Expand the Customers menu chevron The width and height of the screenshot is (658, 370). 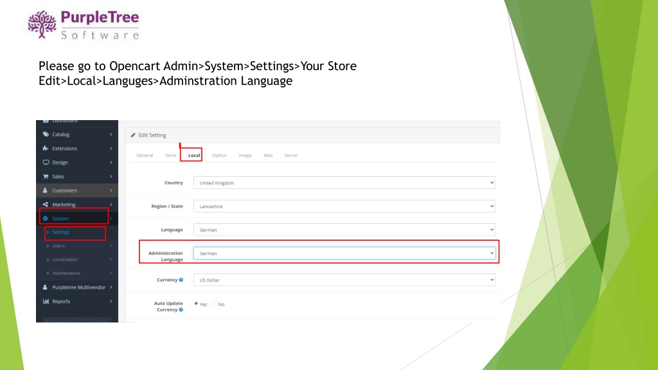[x=111, y=190]
